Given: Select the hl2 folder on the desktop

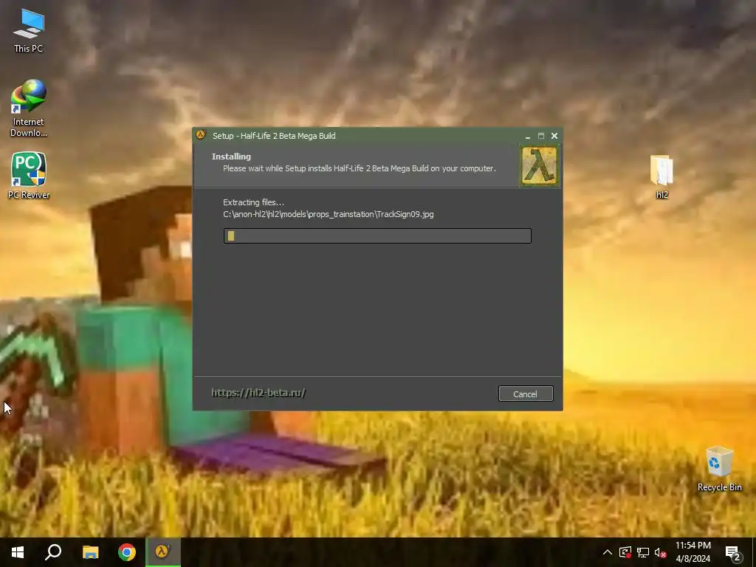Looking at the screenshot, I should (661, 176).
